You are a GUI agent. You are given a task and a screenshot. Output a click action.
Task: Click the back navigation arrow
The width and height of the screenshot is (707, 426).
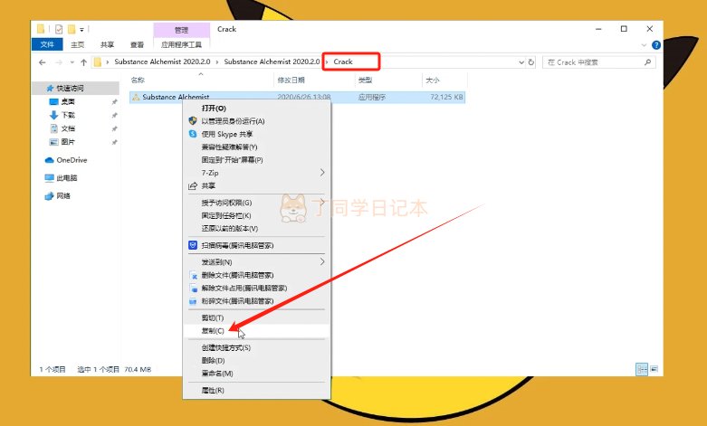point(43,62)
